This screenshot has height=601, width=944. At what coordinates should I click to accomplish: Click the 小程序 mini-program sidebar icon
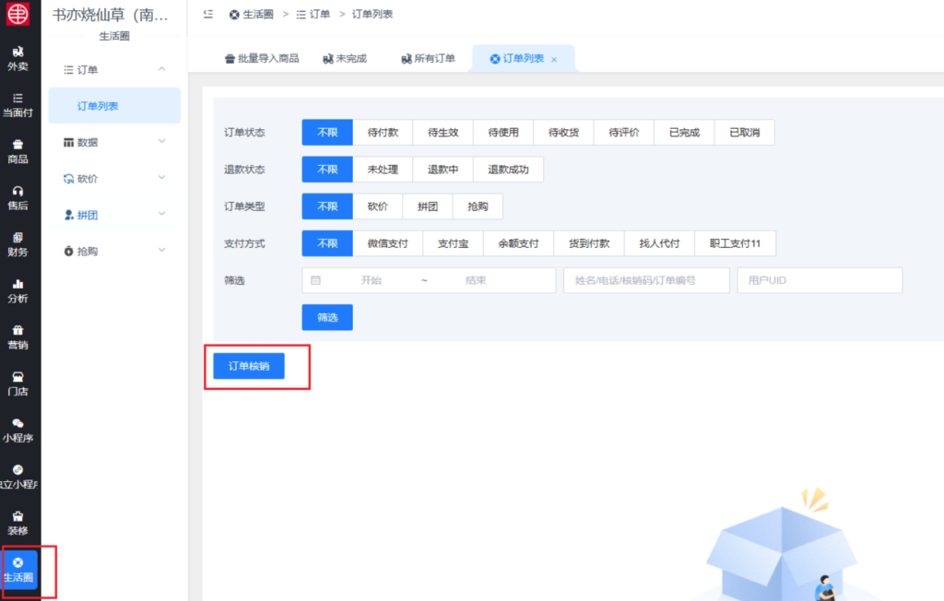click(19, 430)
